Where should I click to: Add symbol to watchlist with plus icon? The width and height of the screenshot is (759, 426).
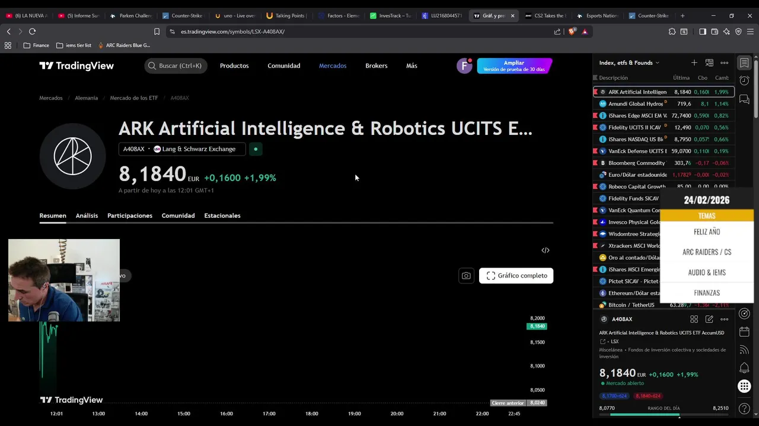(694, 63)
